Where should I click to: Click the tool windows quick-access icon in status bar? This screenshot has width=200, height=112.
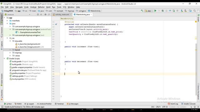(x=2, y=107)
